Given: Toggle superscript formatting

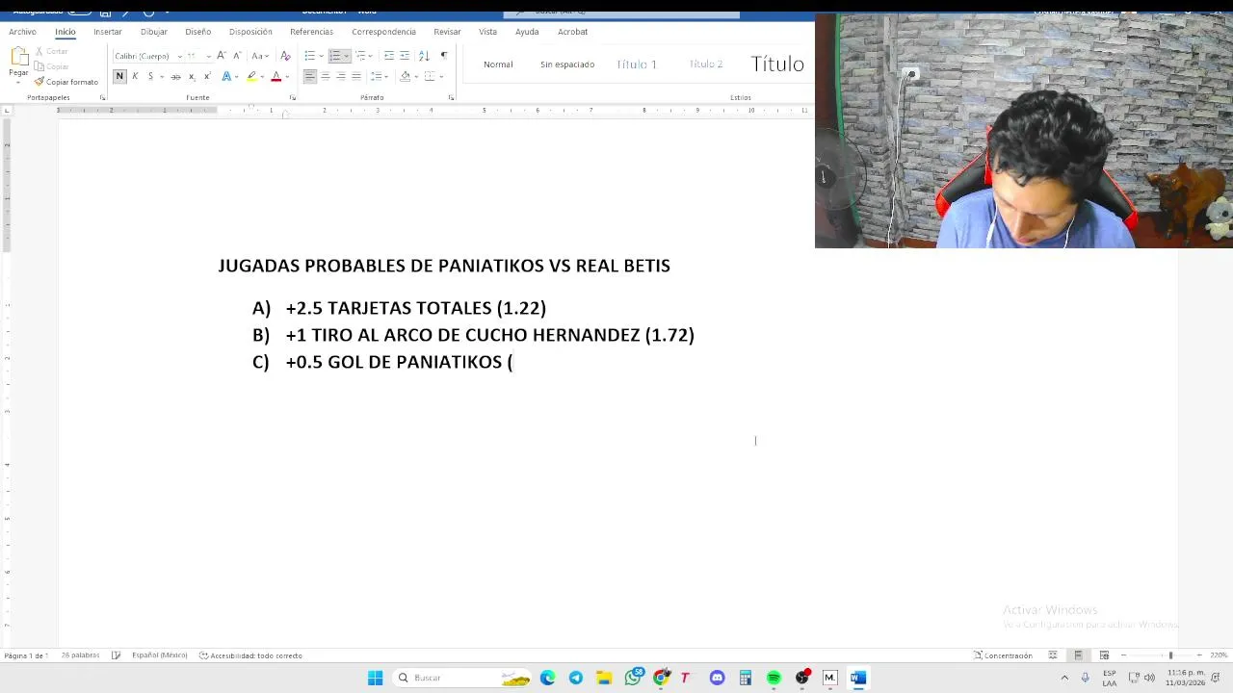Looking at the screenshot, I should coord(207,76).
